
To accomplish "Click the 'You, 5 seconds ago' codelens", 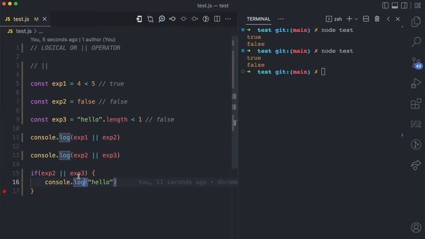I will tap(54, 40).
